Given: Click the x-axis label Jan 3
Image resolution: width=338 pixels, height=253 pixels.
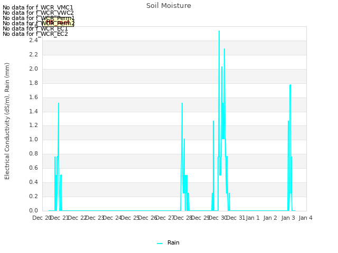Looking at the screenshot, I should pos(288,218).
